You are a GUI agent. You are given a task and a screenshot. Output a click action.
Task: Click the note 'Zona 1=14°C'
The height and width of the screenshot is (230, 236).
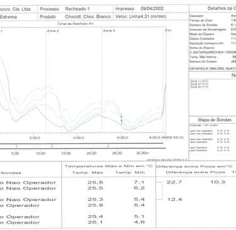point(199,81)
